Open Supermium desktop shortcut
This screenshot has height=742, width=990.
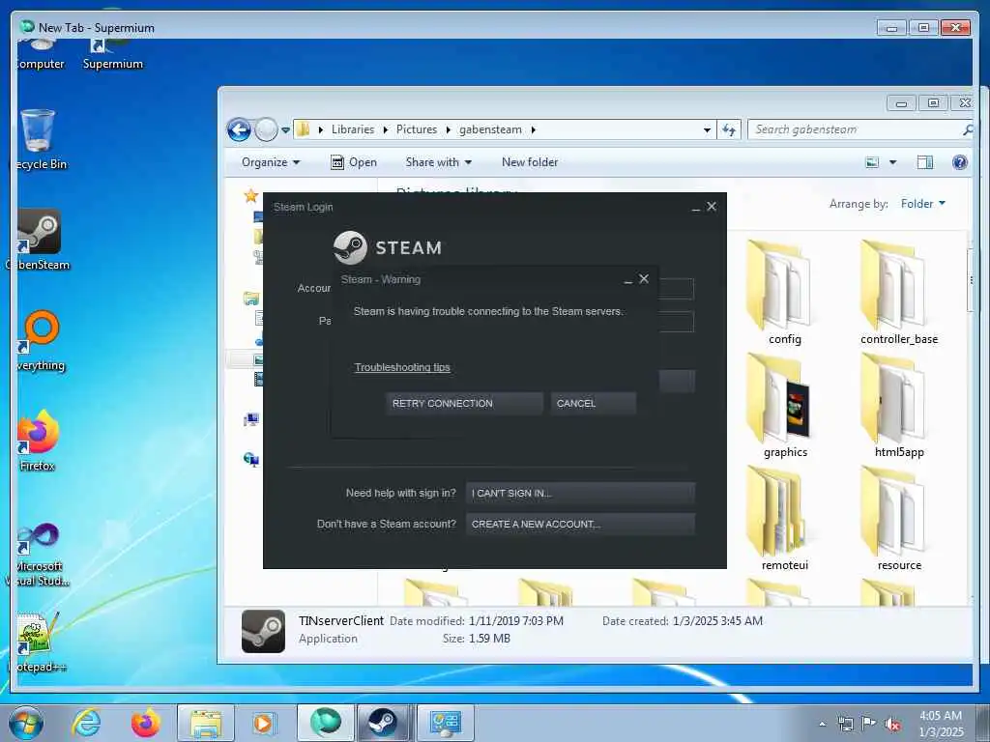(x=112, y=55)
